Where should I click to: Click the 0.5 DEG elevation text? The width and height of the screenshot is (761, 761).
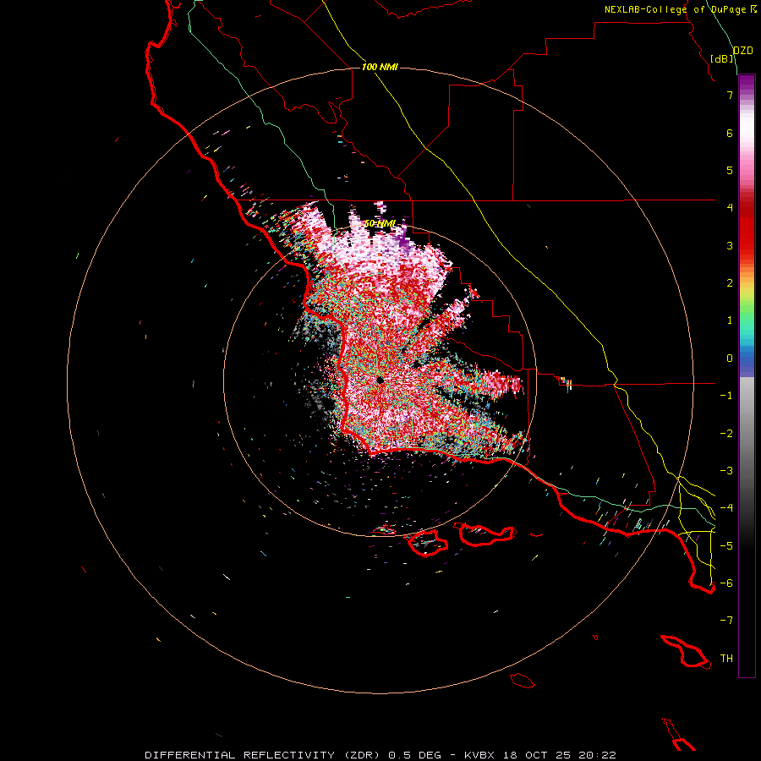pos(415,755)
